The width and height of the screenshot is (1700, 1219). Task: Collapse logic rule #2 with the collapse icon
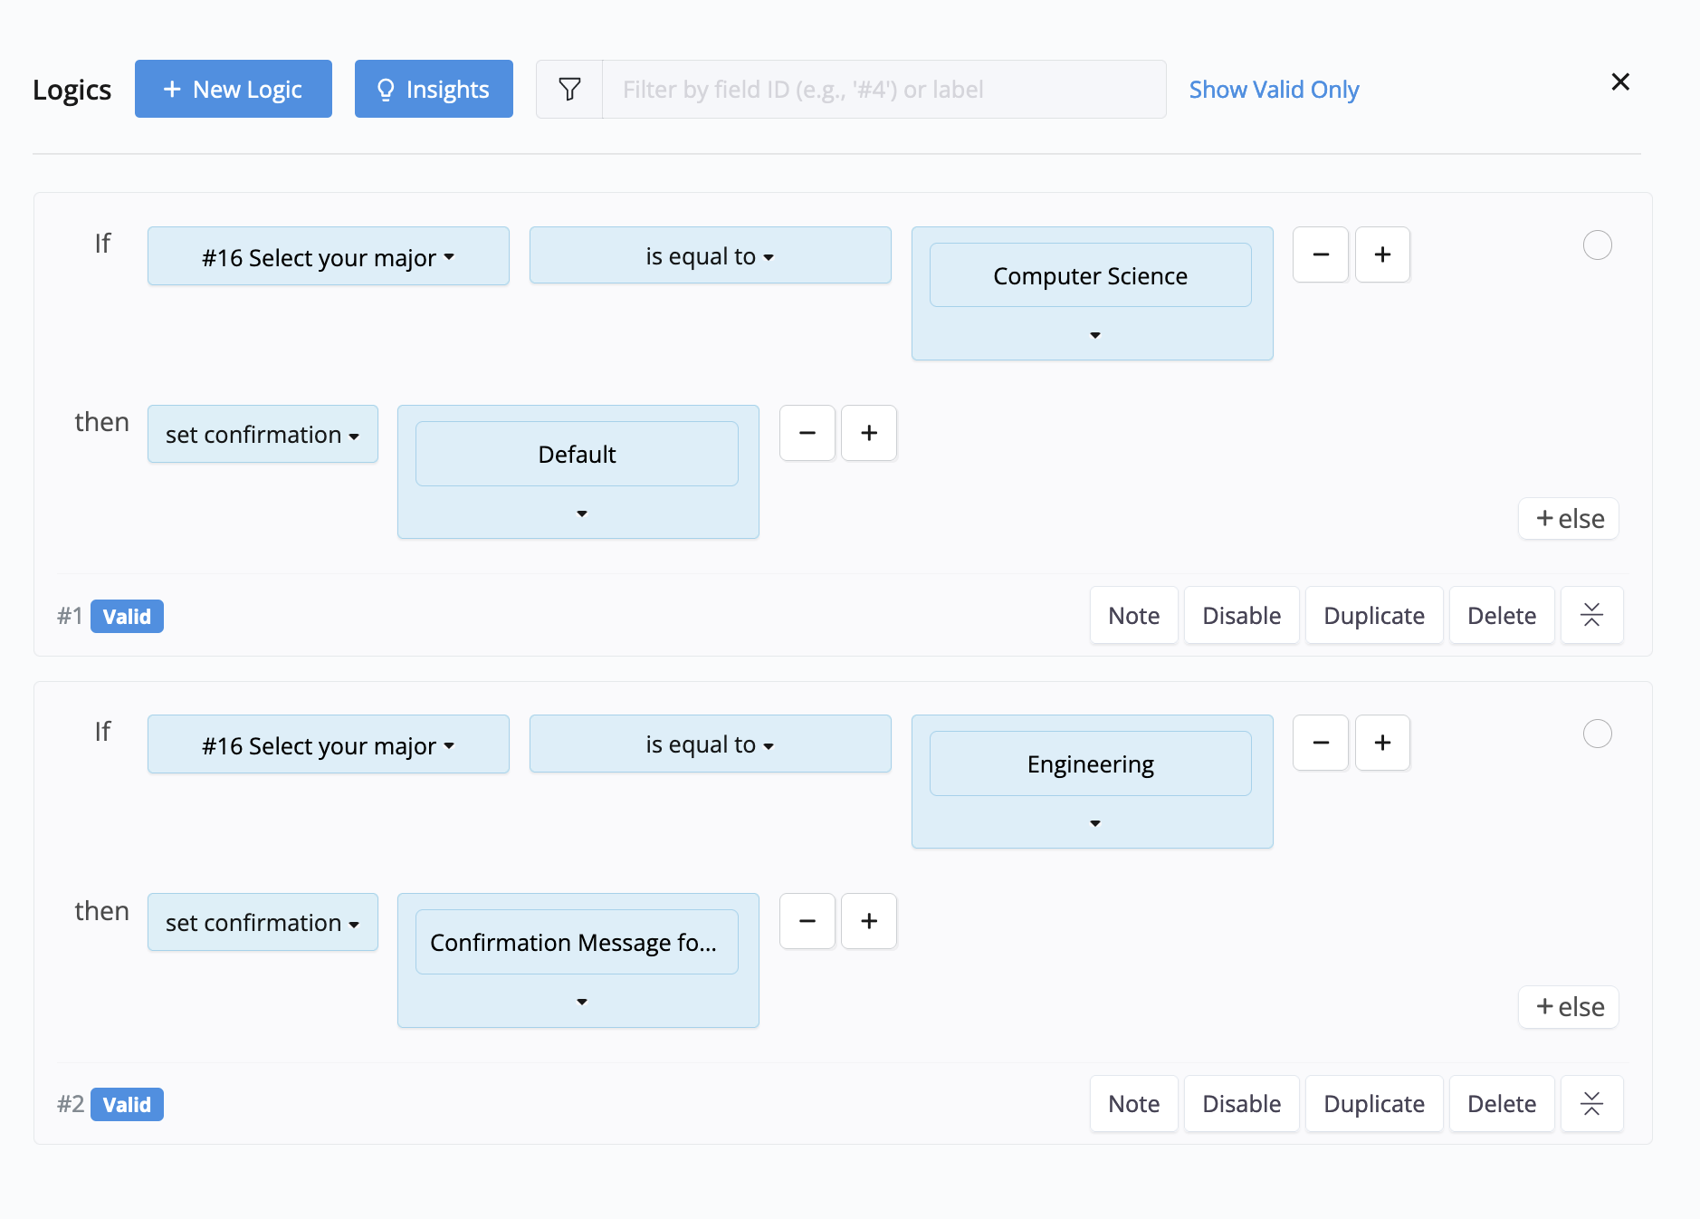coord(1591,1104)
